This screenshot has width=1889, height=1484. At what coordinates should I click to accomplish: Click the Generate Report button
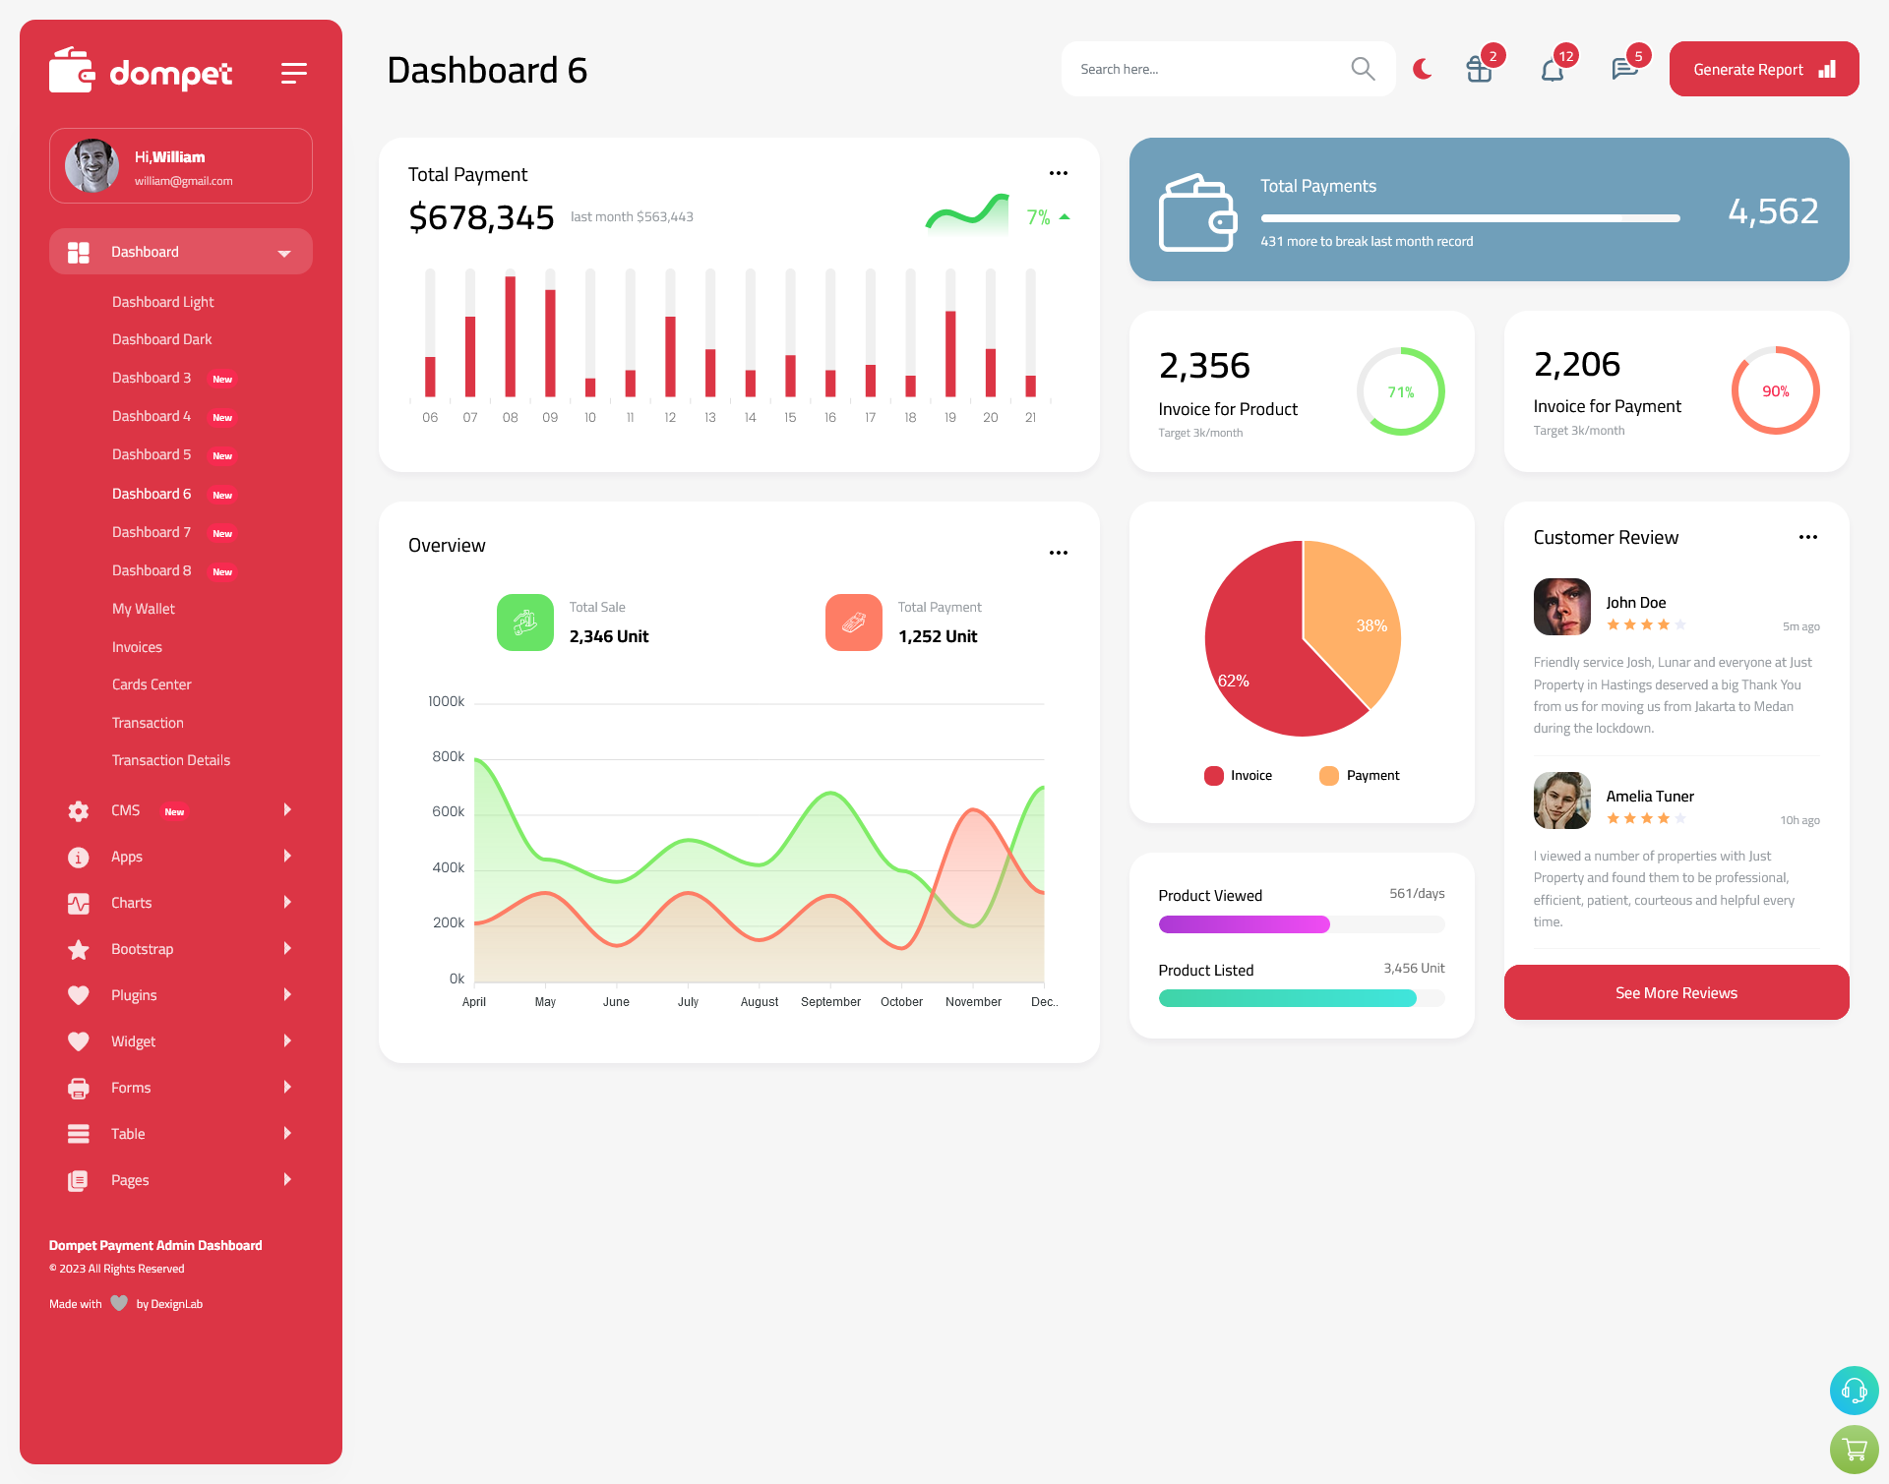point(1762,69)
